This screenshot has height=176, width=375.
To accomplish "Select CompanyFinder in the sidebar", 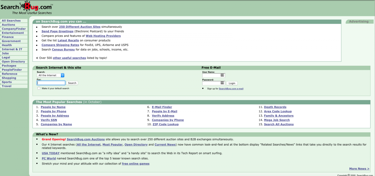I will click(14, 29).
